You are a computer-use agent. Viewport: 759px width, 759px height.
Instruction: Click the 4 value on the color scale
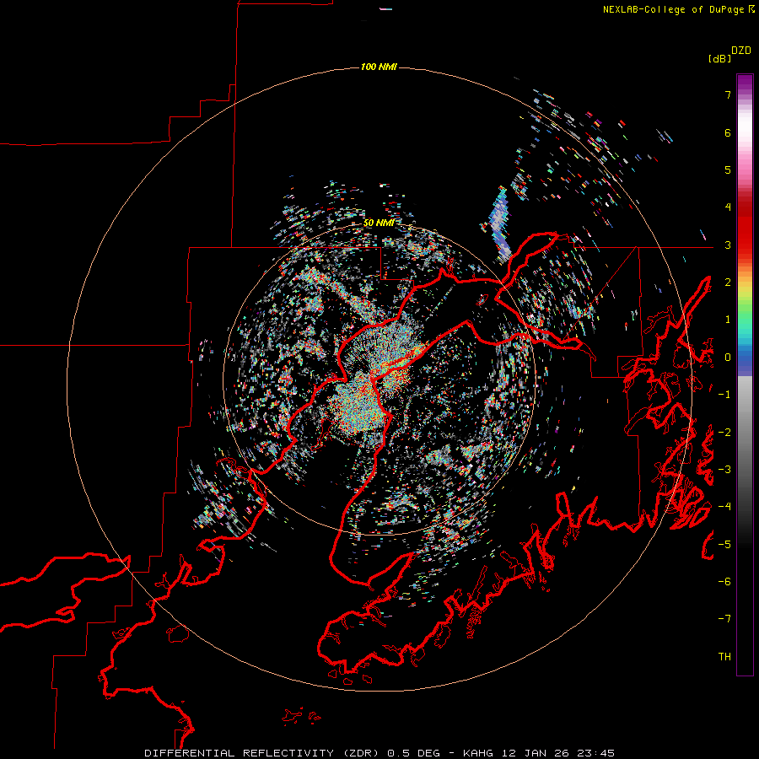(728, 207)
